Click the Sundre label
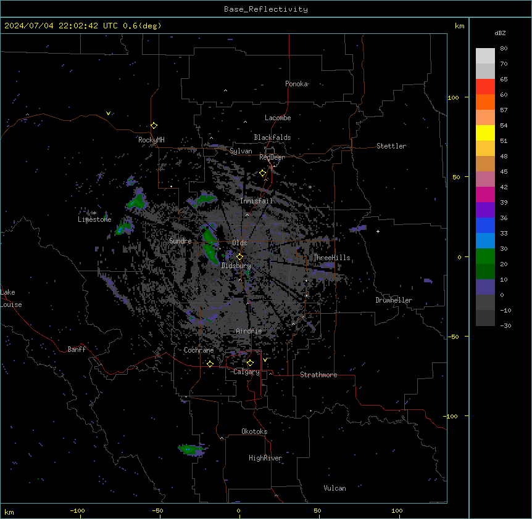532x519 pixels. coord(180,241)
